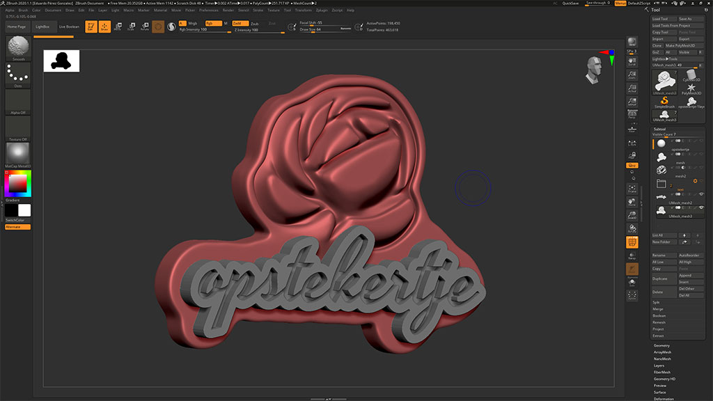
Task: Click the subtool folder settings gear
Action: (695, 181)
